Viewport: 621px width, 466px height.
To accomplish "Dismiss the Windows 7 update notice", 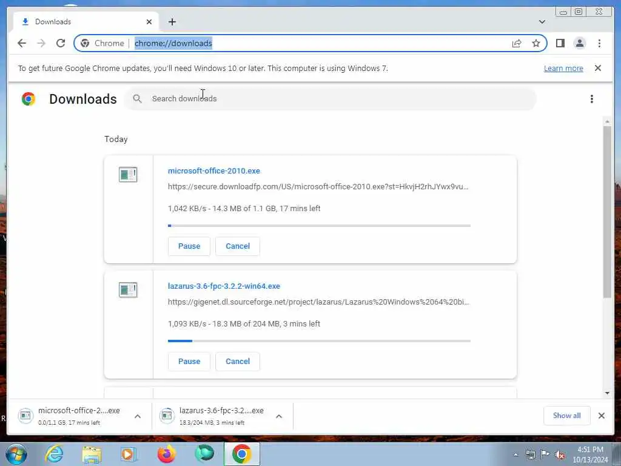I will click(x=598, y=68).
